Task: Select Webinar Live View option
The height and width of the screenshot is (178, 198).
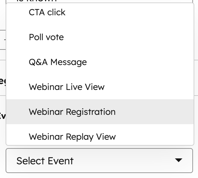Action: coord(67,87)
